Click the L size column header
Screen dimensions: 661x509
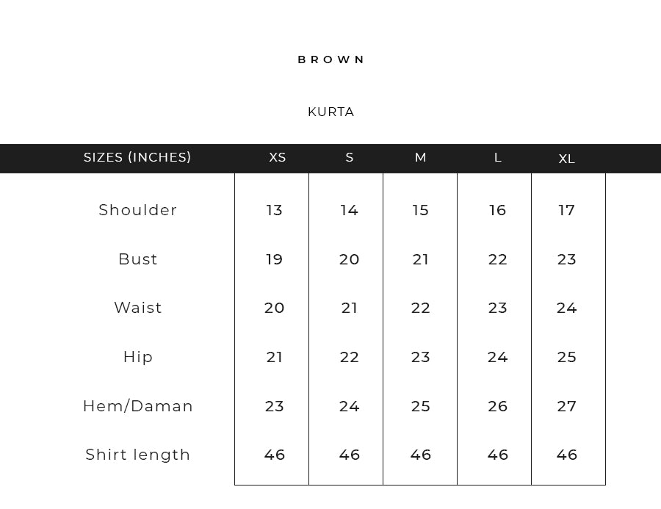pyautogui.click(x=498, y=158)
